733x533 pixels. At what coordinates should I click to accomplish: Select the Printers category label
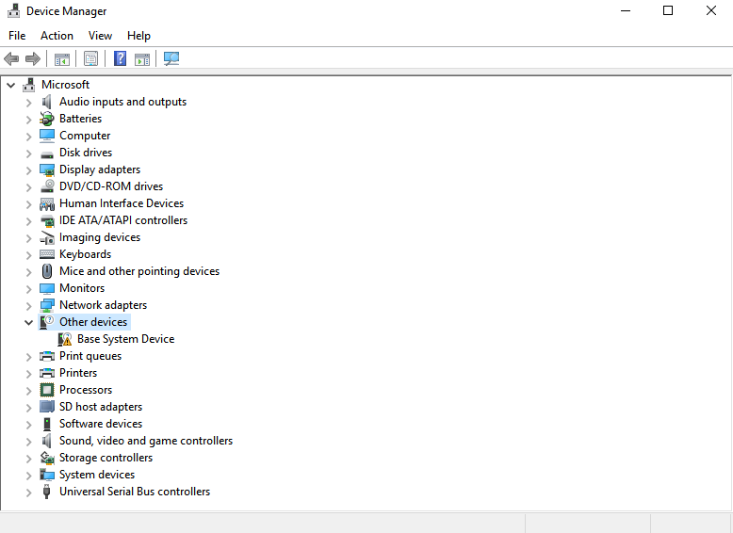point(78,373)
